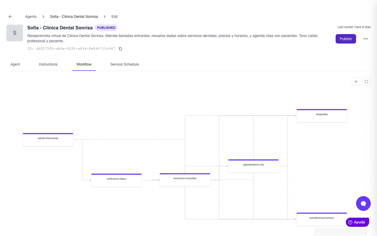
Task: Select the despedida workflow node
Action: (321, 115)
